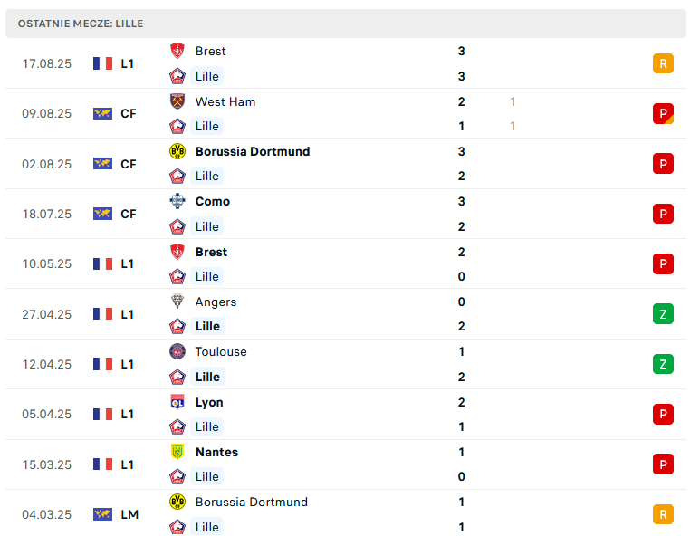Click the orange R badge for the Brest draw
The image size is (690, 536).
coord(663,63)
